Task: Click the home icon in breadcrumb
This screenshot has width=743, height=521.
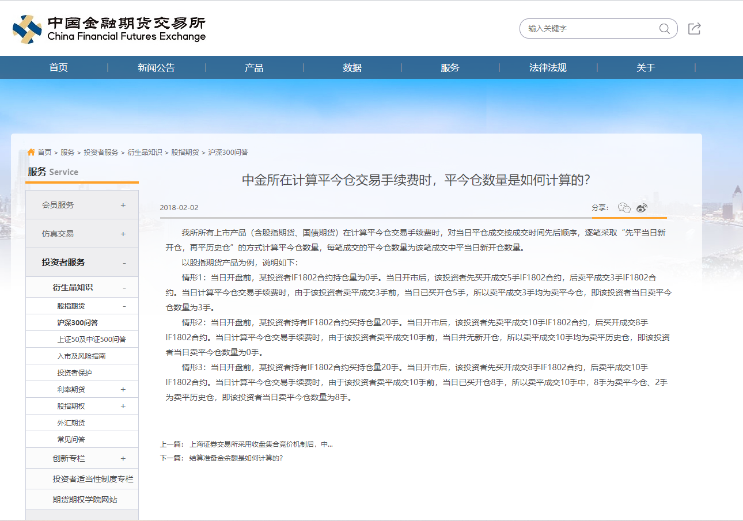Action: click(x=31, y=153)
